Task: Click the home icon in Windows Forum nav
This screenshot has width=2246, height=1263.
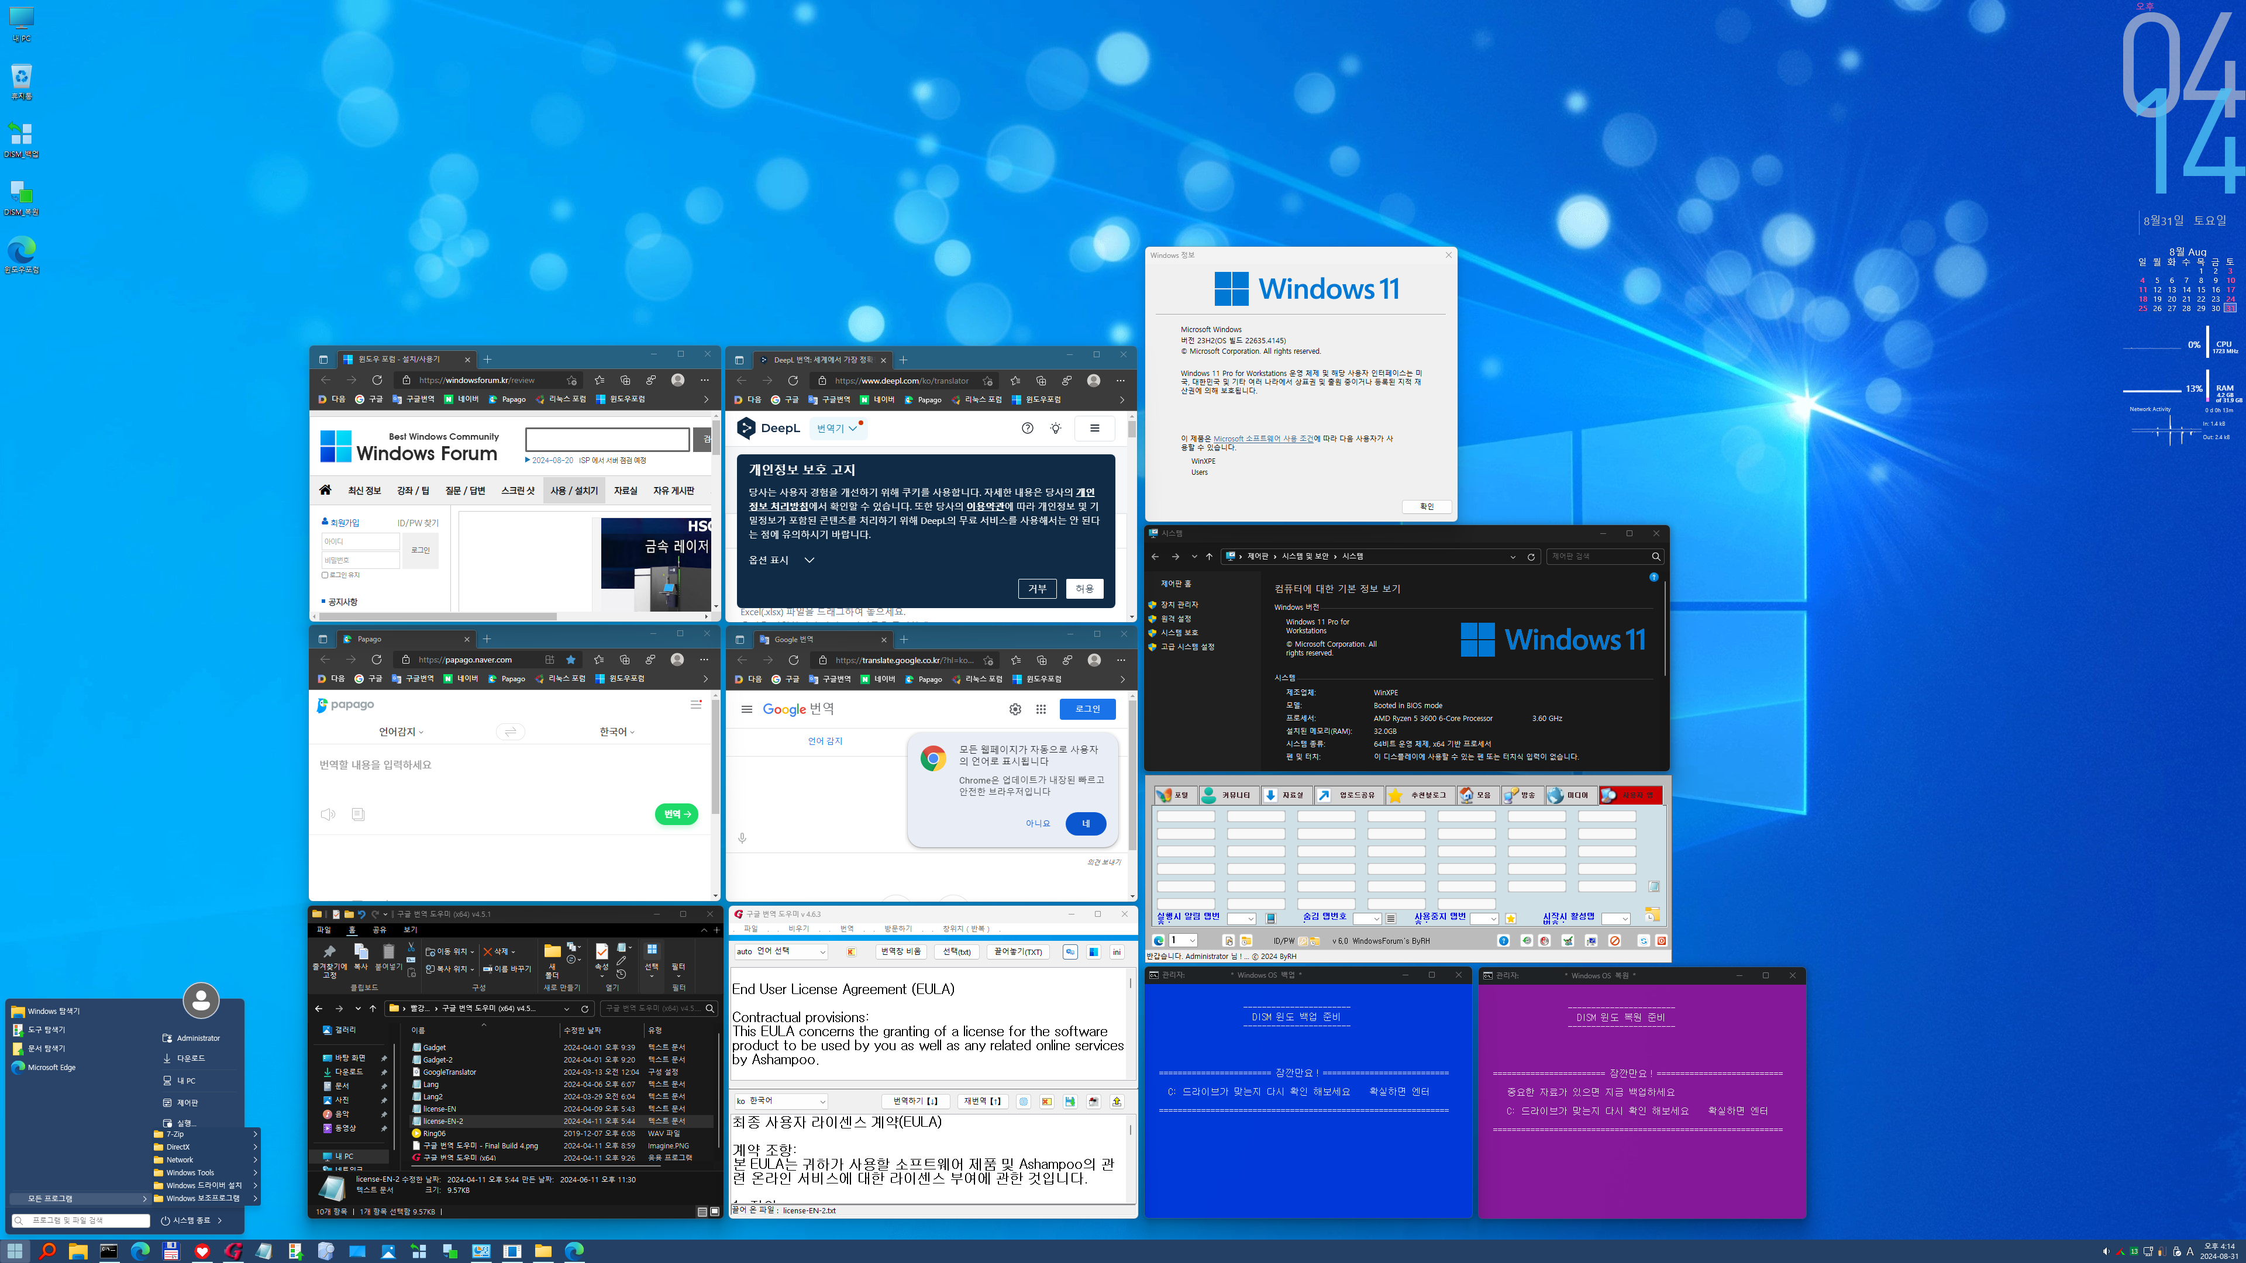Action: coord(325,490)
